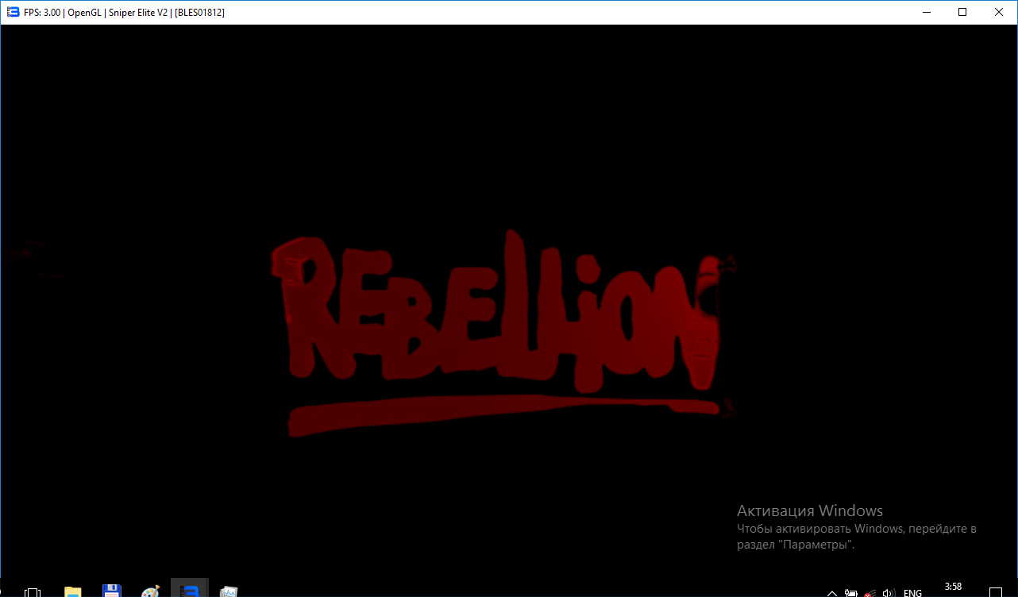Close the Sniper Elite V2 game window
The image size is (1018, 597).
click(999, 12)
